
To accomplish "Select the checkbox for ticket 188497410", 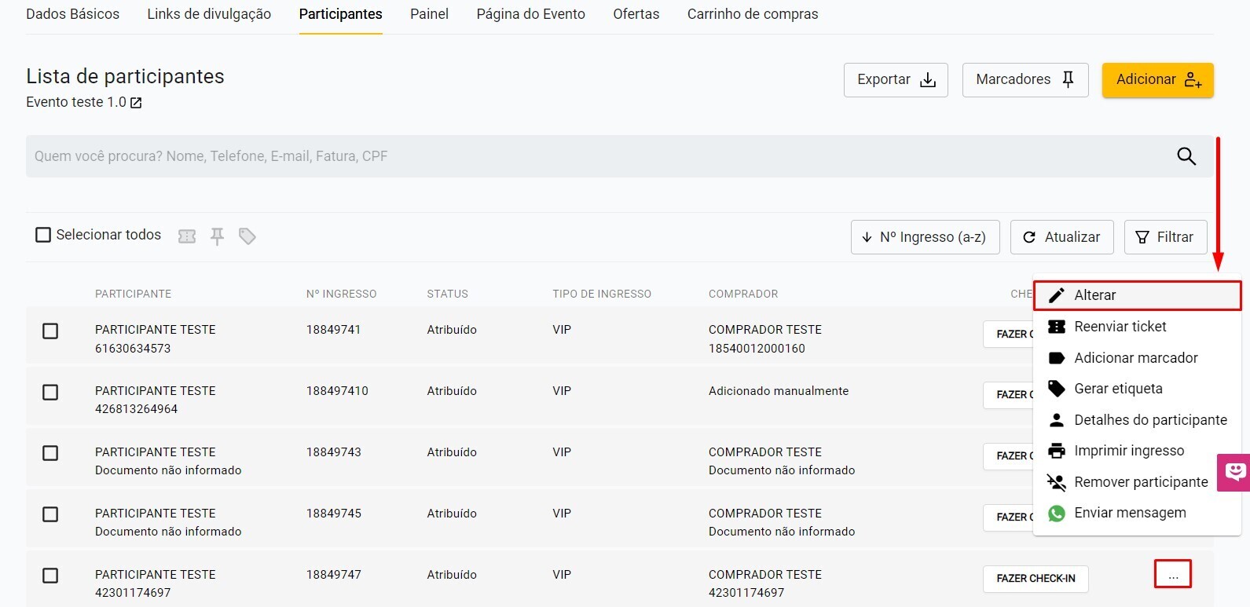I will [50, 393].
